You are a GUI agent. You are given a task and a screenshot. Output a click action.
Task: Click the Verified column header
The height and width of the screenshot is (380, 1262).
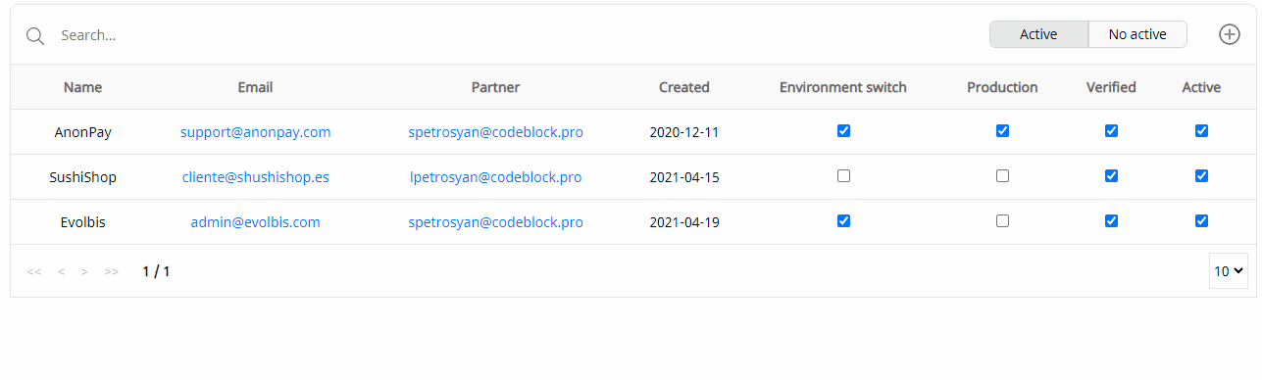(1111, 87)
